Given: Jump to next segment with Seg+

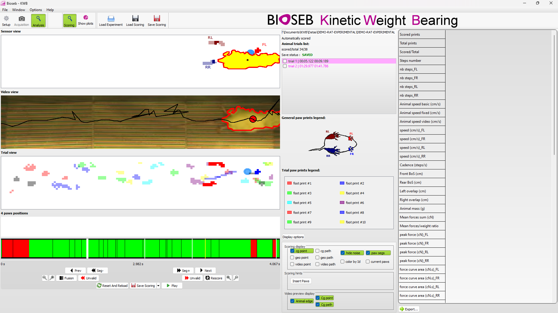Looking at the screenshot, I should pos(183,270).
